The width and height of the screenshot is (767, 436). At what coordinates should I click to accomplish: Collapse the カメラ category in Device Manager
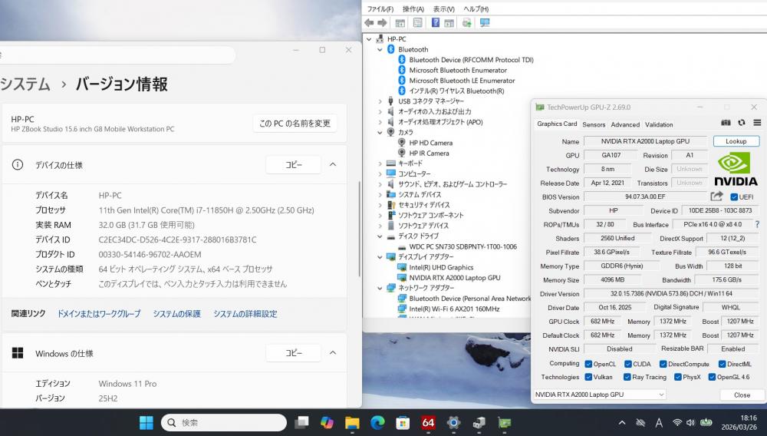click(x=380, y=132)
